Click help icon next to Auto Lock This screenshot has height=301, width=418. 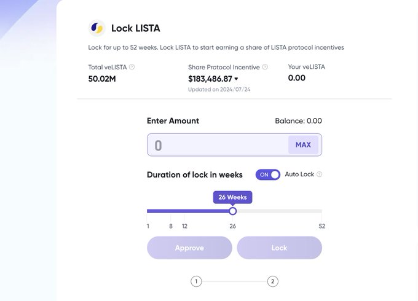click(319, 174)
